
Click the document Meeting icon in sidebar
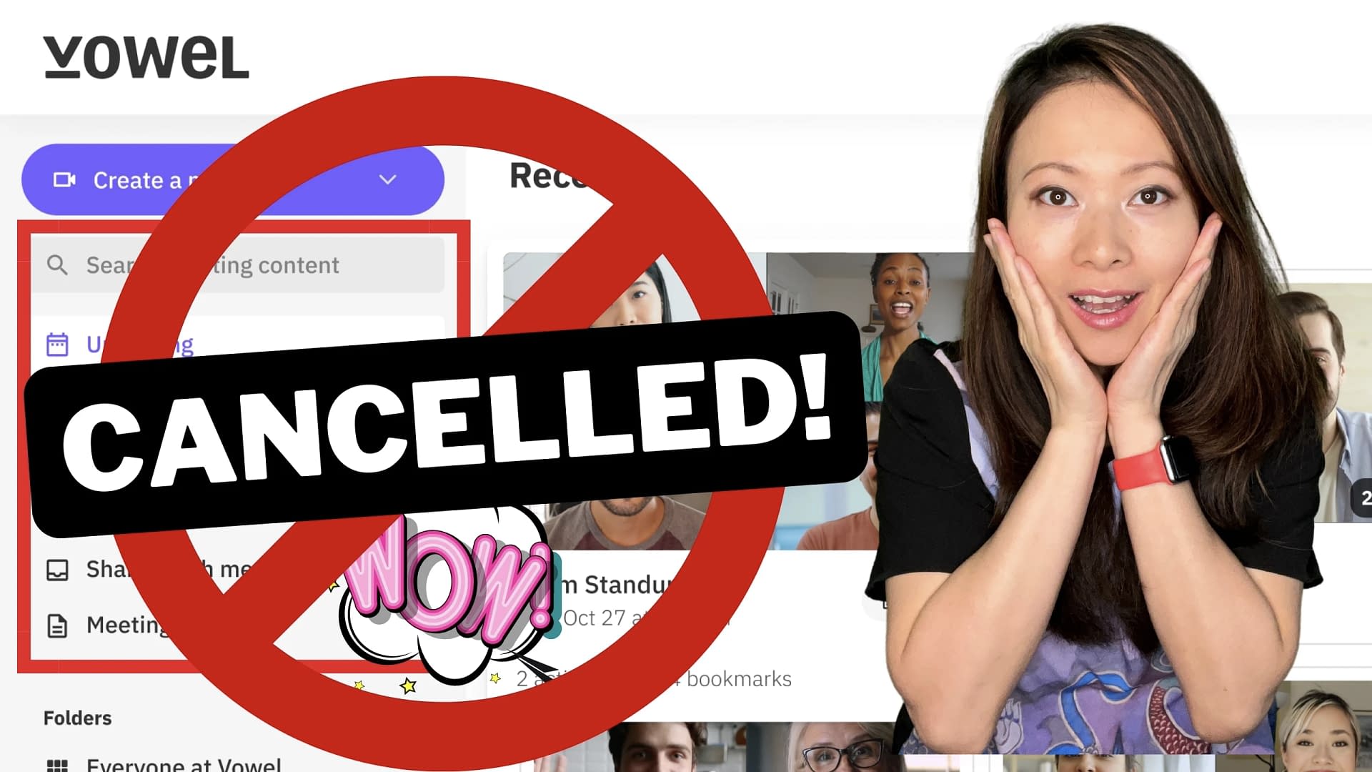[59, 624]
